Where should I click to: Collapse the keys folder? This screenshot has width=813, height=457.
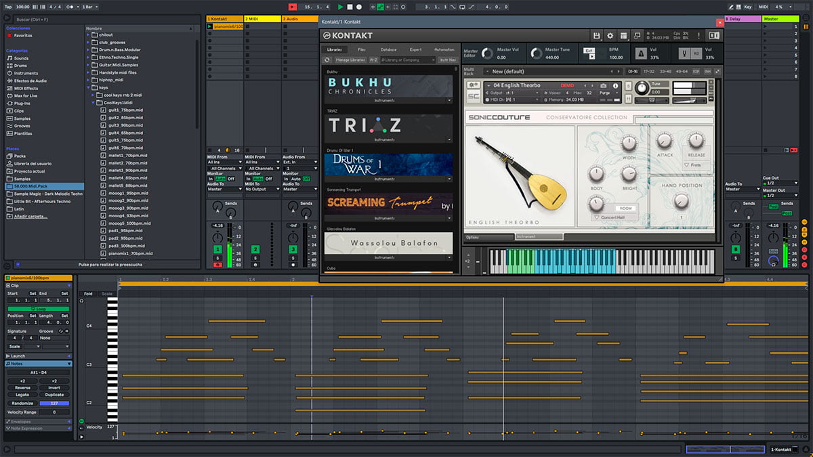click(89, 87)
